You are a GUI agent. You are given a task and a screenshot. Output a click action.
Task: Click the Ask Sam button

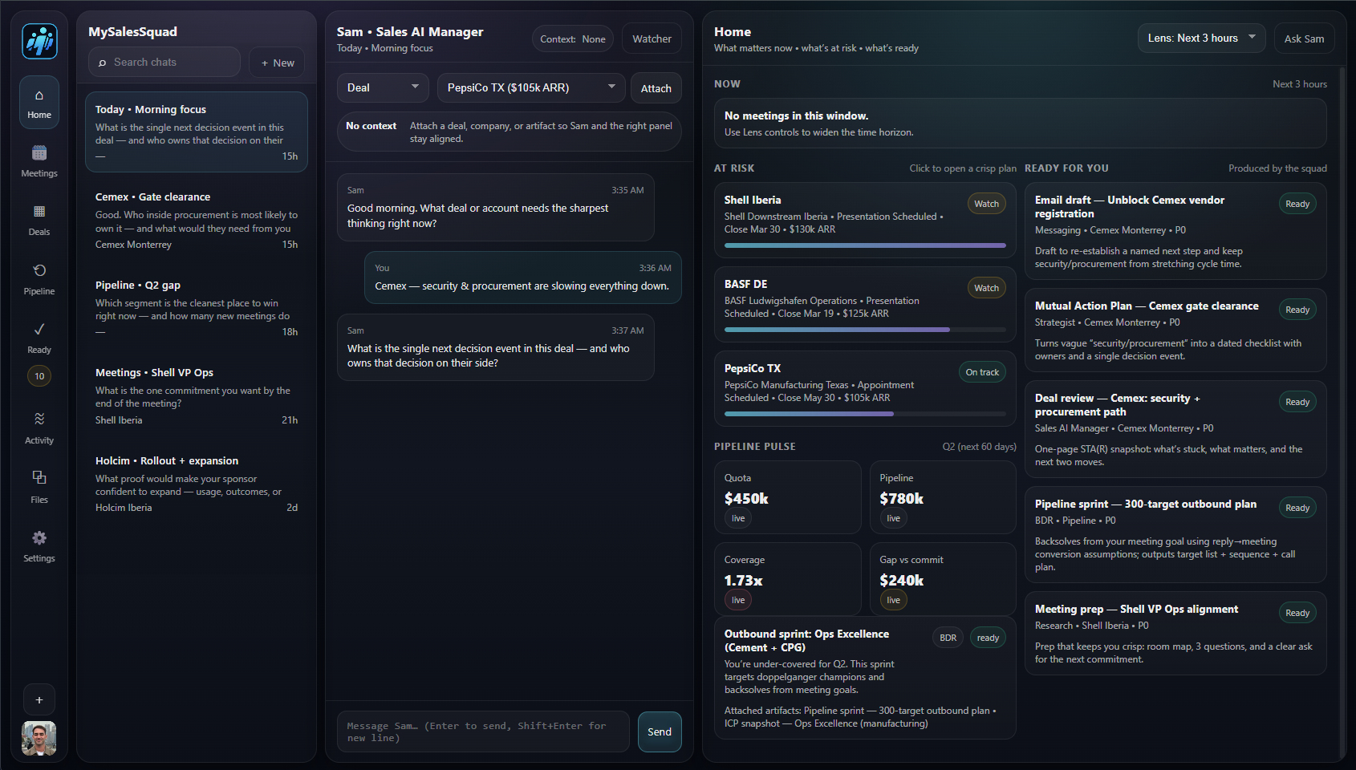(1304, 37)
